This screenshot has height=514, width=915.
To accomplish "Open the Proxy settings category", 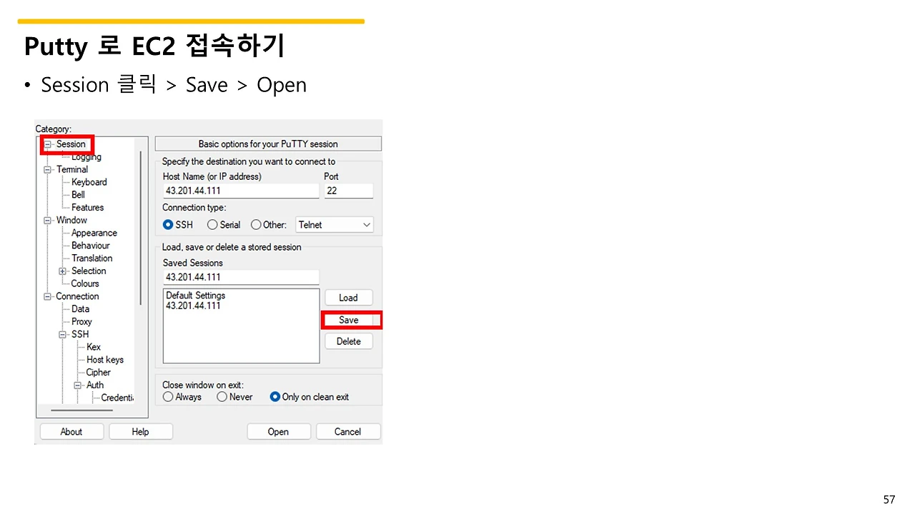I will [81, 322].
